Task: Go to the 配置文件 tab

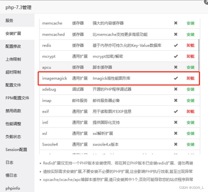Action: click(x=17, y=85)
